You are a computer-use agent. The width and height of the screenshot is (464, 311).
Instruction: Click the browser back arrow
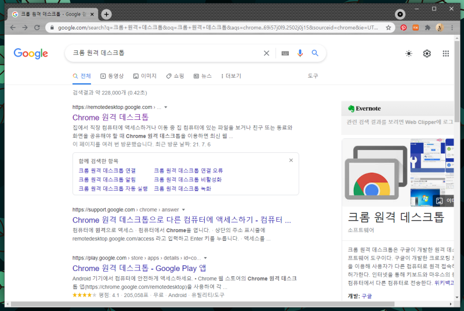click(13, 27)
